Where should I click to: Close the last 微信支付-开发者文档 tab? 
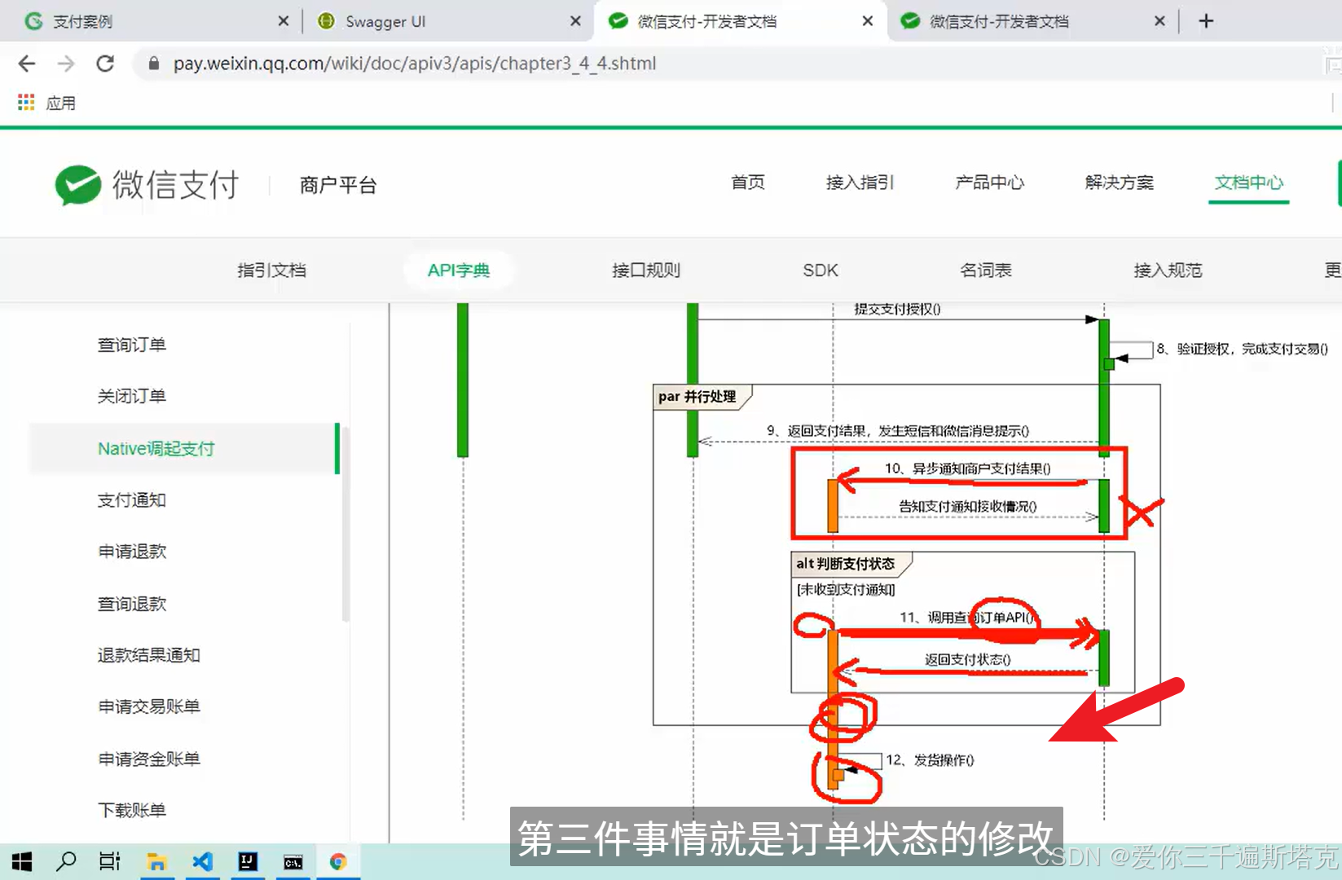point(1159,21)
